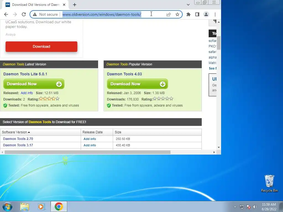The image size is (283, 212).
Task: Rate Daemon Tools Lite using its stars
Action: 49,99
